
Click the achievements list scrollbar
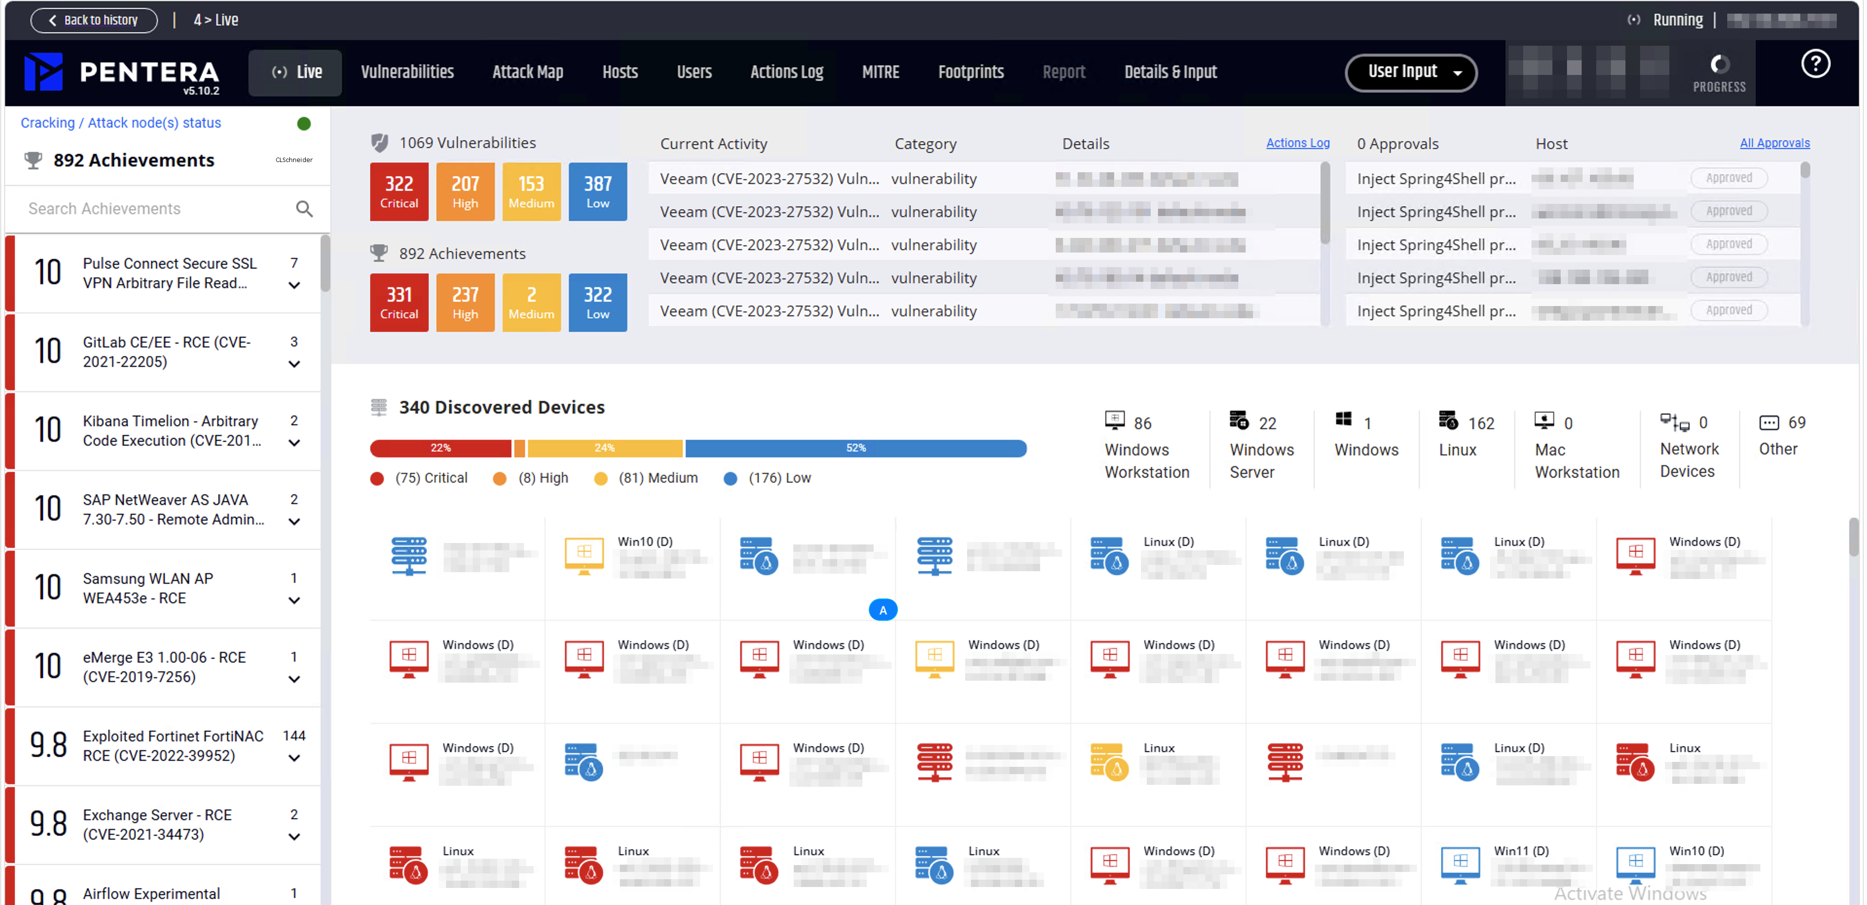325,264
